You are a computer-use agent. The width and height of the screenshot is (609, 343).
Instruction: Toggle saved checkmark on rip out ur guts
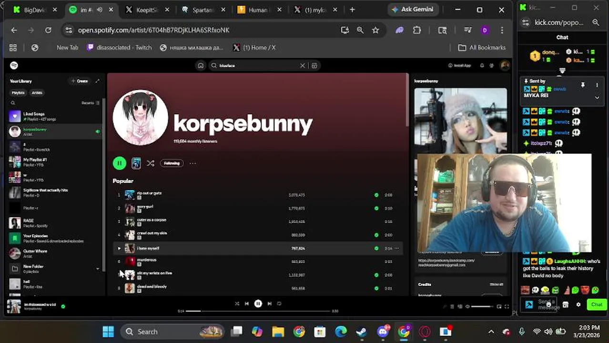point(376,195)
